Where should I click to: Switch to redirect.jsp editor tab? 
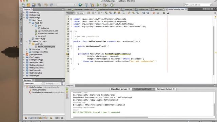click(x=143, y=9)
